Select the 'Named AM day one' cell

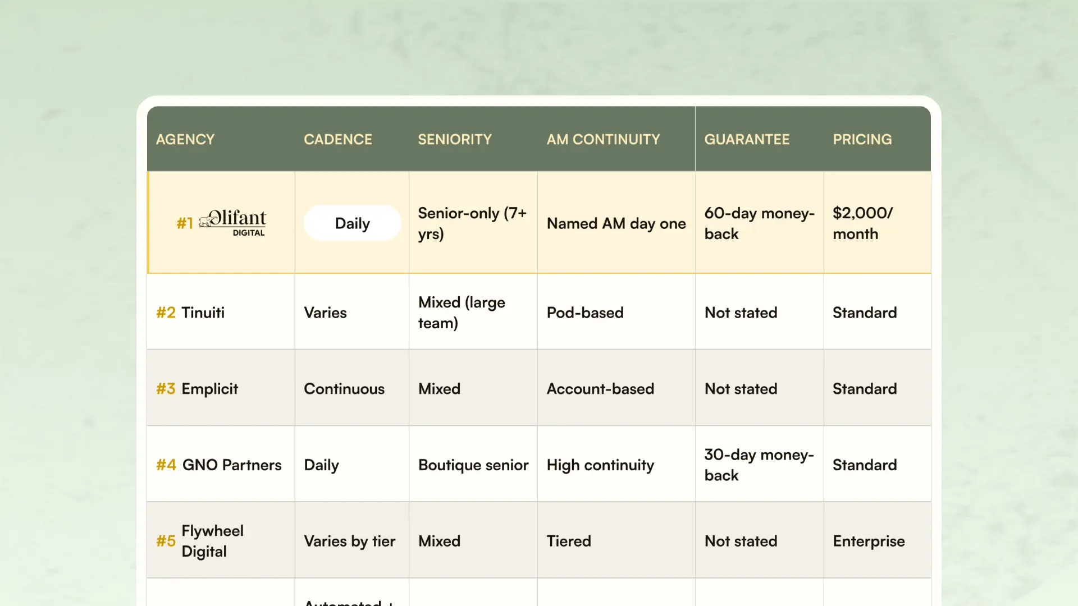tap(616, 223)
